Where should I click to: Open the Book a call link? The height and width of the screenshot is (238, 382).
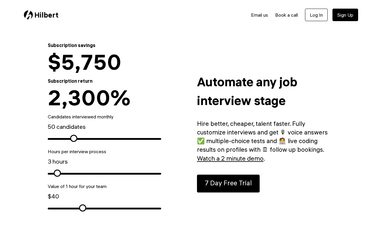pos(286,15)
